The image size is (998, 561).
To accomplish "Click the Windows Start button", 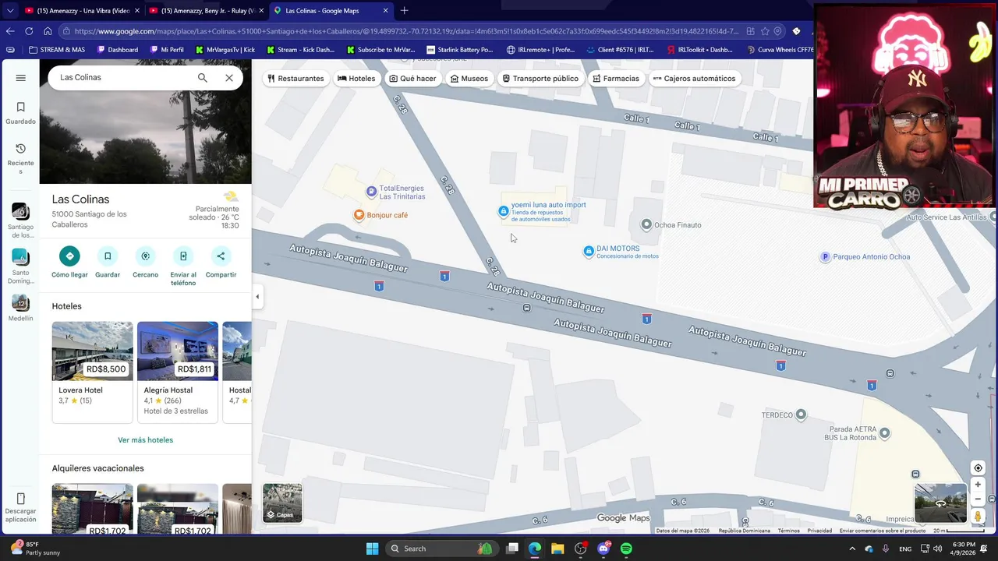I will pyautogui.click(x=373, y=549).
